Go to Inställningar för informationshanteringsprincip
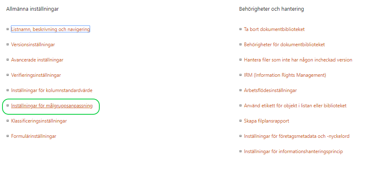This screenshot has width=366, height=170. coord(293,151)
